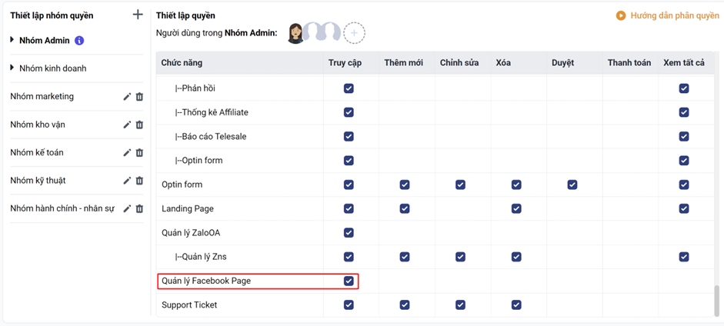Click the plus icon to add permission group
Image resolution: width=724 pixels, height=326 pixels.
point(138,15)
